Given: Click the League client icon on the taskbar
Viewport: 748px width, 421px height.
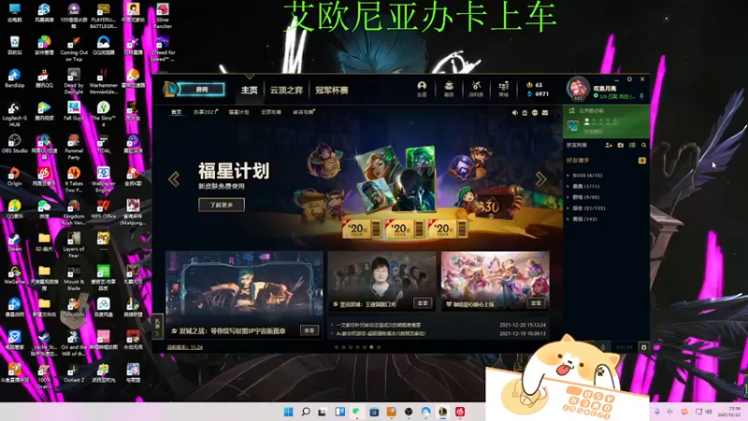Looking at the screenshot, I should [442, 412].
